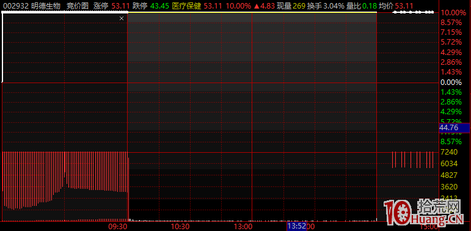
Task: Click the highlighted 13:52 time marker
Action: 296,226
